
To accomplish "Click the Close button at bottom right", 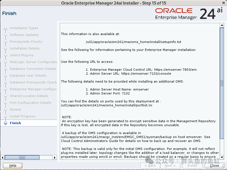I will click(x=215, y=165).
